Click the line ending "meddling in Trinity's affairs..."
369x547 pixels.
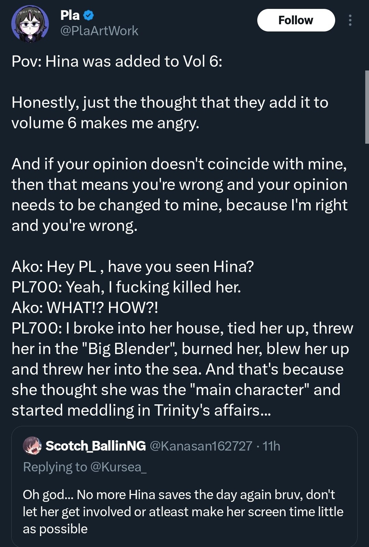[141, 410]
